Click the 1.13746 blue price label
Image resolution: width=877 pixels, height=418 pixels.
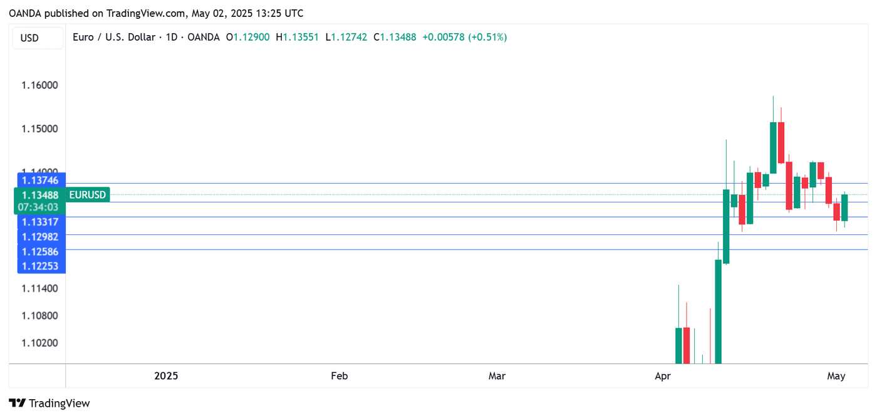coord(40,180)
